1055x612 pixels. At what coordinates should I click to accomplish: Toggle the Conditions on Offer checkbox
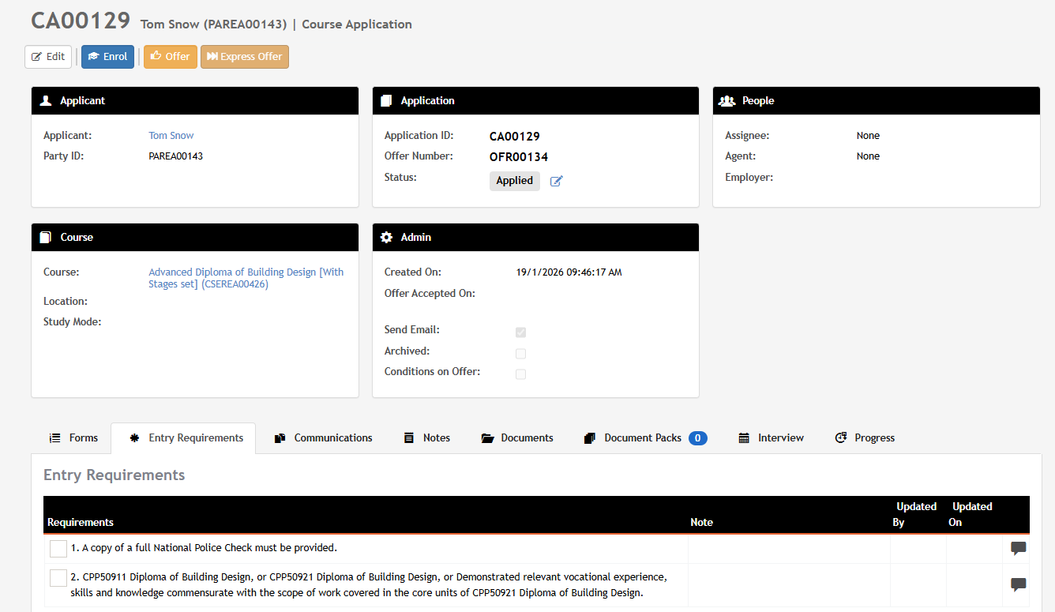tap(520, 374)
